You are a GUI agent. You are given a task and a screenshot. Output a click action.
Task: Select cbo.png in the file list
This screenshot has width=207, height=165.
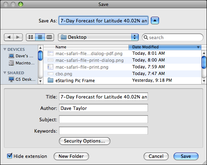click(x=64, y=74)
